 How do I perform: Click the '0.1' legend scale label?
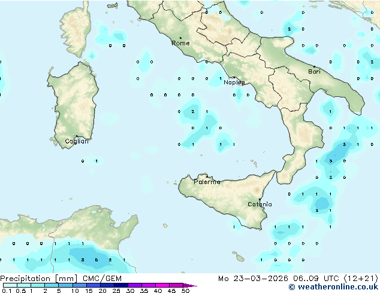7,291
